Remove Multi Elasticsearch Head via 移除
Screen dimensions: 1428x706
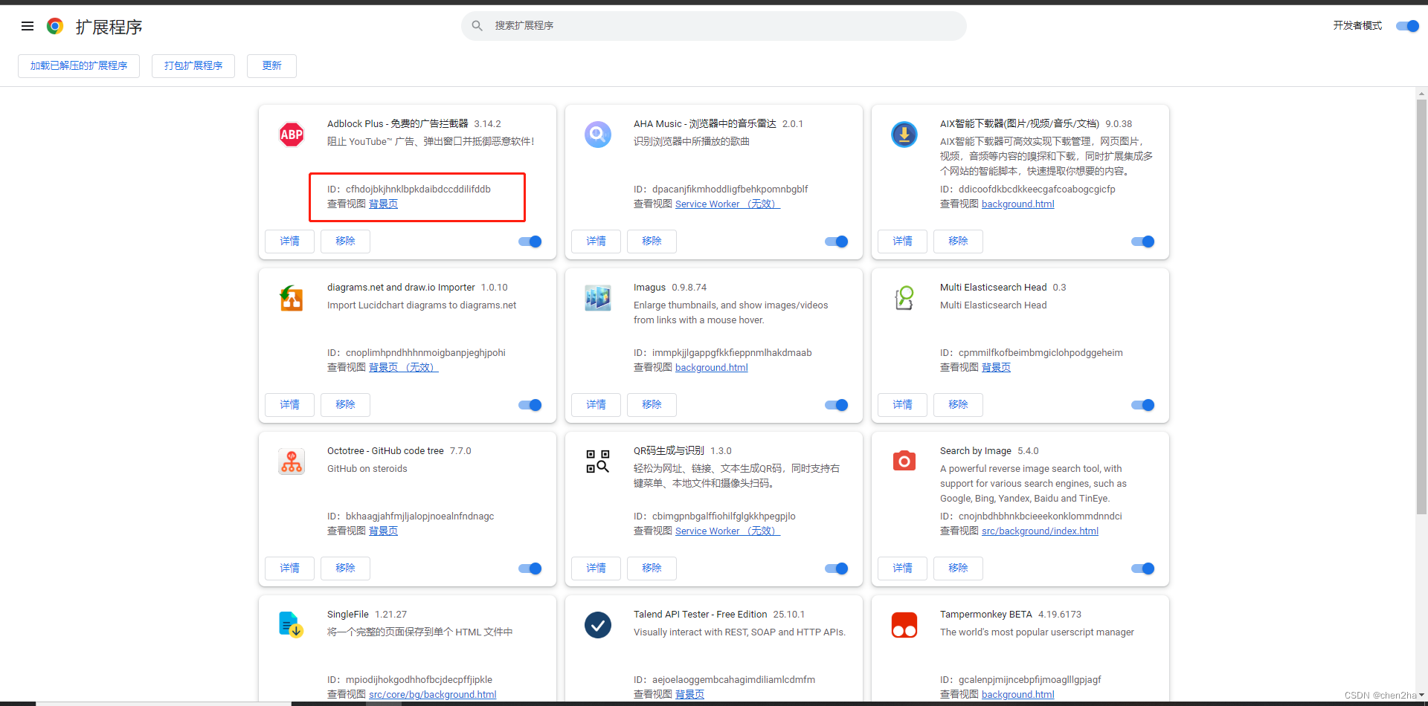pyautogui.click(x=958, y=405)
